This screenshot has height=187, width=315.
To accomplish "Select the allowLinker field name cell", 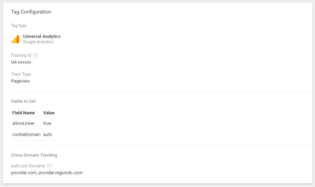I will click(24, 123).
